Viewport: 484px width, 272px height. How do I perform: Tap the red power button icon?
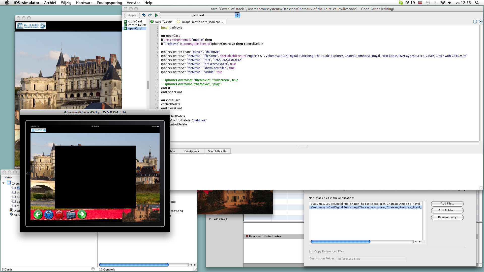pos(59,214)
